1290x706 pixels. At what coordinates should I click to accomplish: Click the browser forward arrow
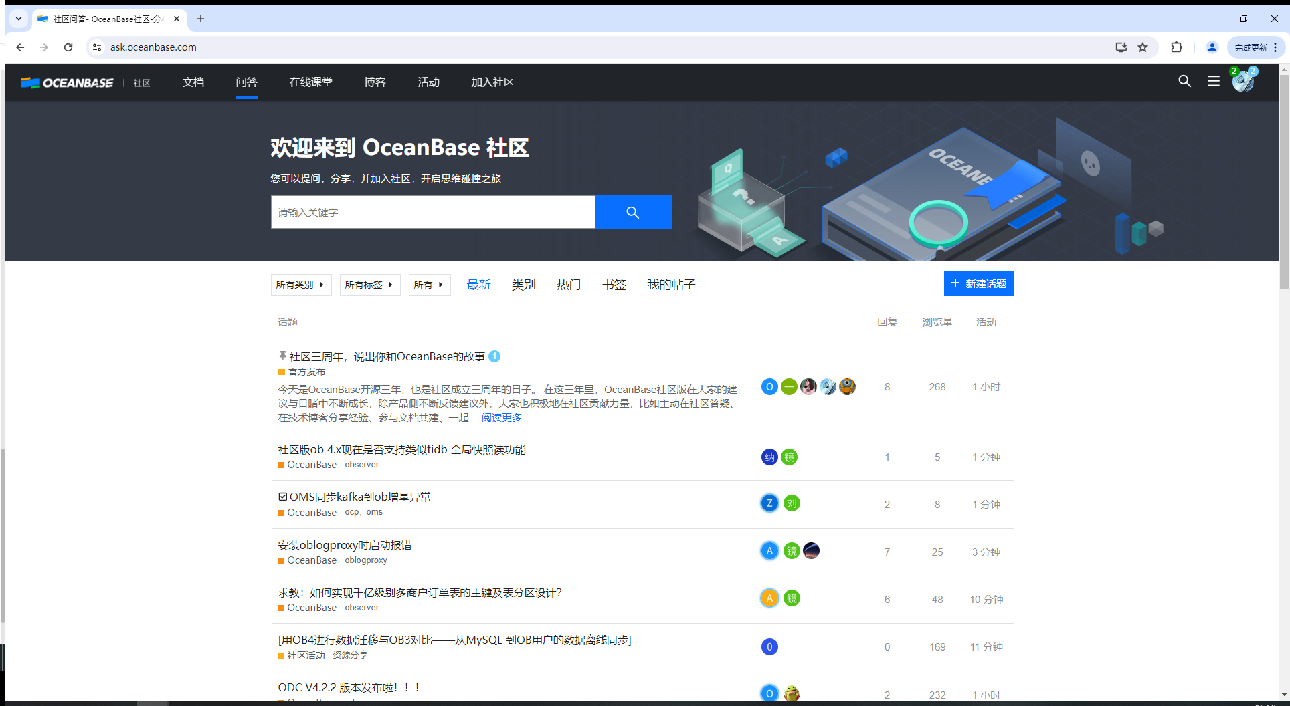44,47
